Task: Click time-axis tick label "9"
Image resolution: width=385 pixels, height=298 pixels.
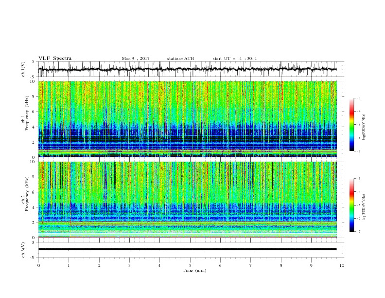Action: point(311,265)
